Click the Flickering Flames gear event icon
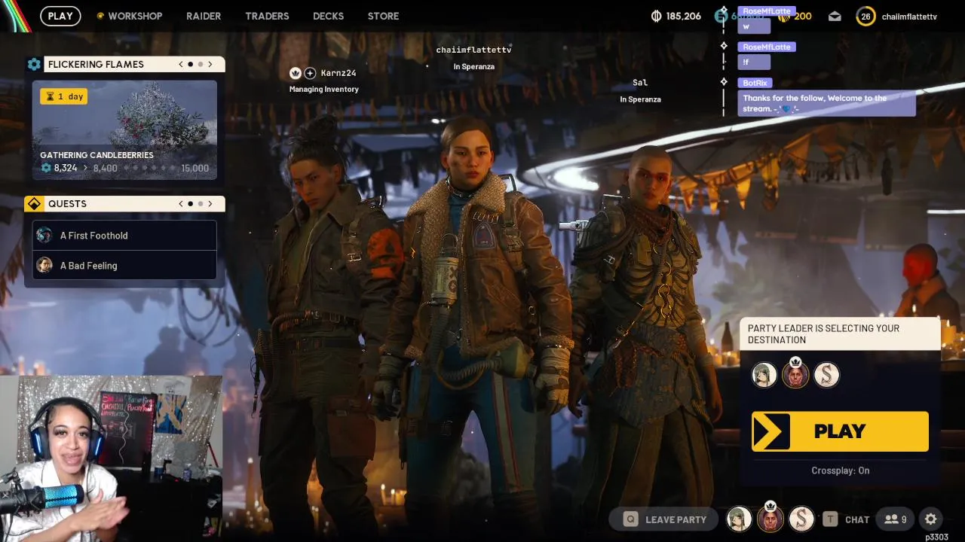 pos(34,64)
